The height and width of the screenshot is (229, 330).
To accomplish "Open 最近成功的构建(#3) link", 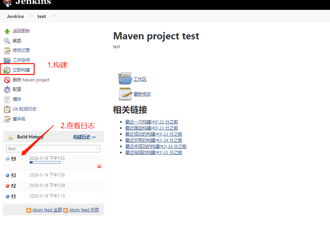I will pos(154,134).
